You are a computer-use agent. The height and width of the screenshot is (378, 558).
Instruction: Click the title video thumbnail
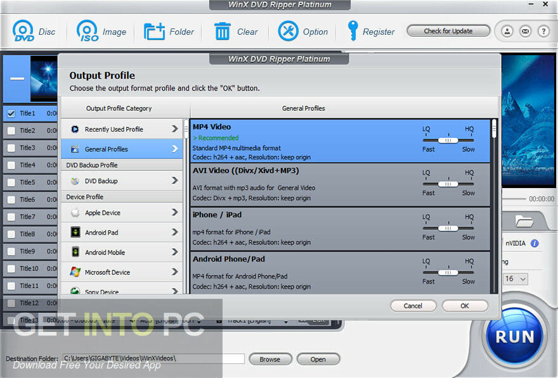(44, 79)
